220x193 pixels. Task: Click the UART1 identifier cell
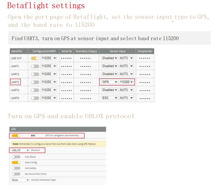(x=19, y=66)
